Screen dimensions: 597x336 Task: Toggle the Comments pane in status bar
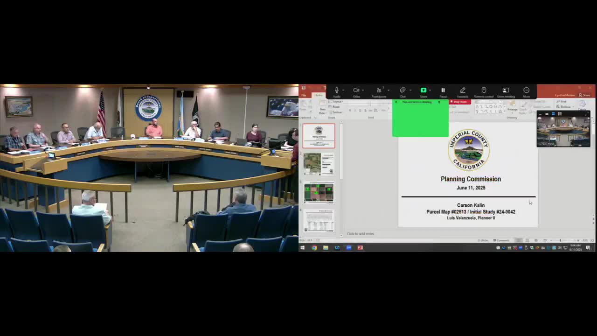pos(501,240)
